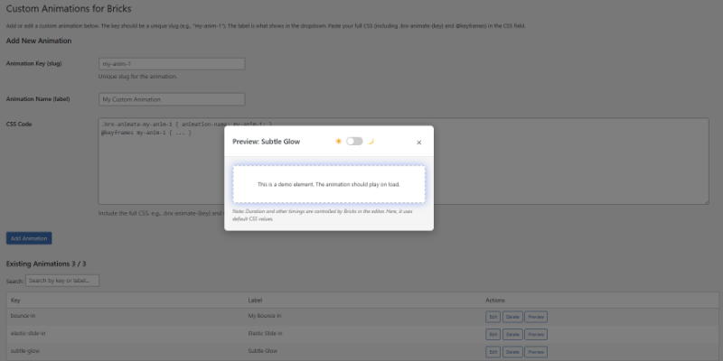
Task: Select the elastic-slide-in key cell
Action: 28,333
